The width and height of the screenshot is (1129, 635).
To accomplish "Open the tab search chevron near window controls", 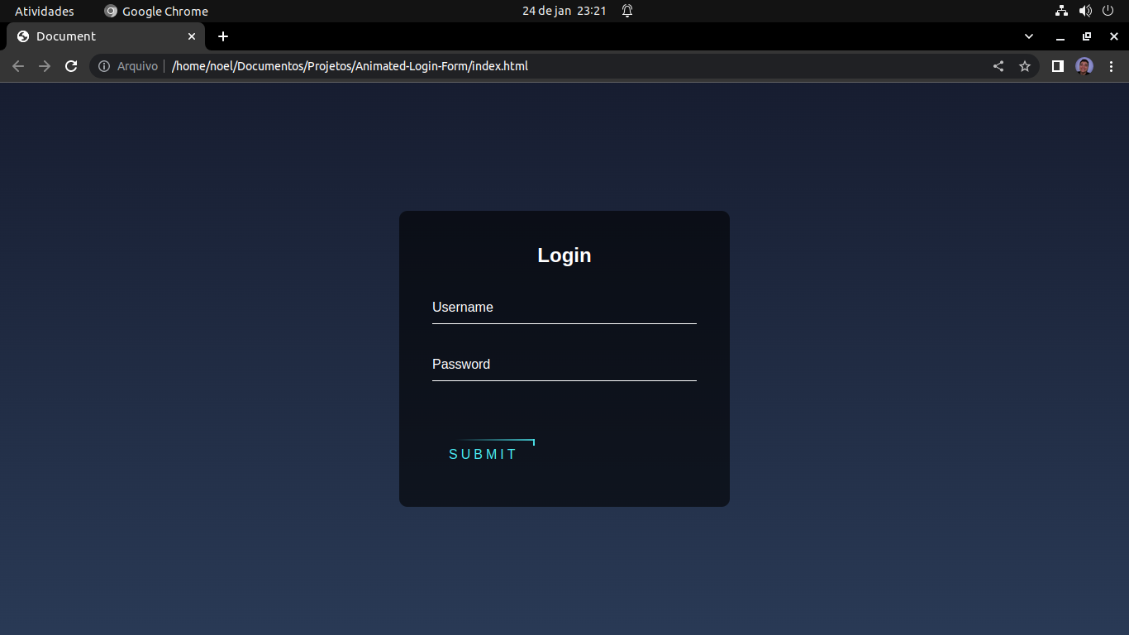I will [x=1028, y=36].
